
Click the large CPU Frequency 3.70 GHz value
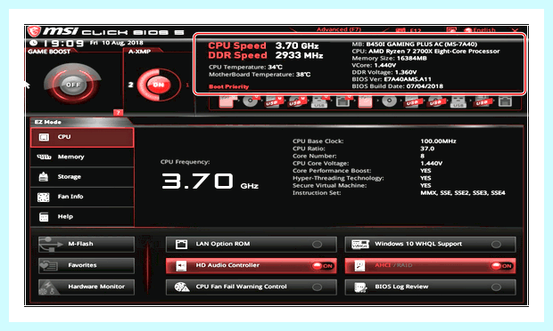point(210,182)
